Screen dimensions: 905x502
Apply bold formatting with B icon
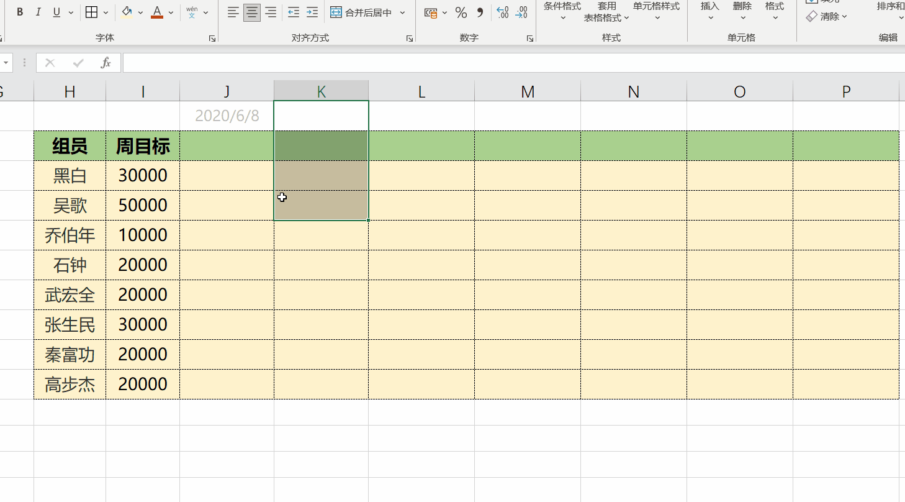(x=20, y=12)
